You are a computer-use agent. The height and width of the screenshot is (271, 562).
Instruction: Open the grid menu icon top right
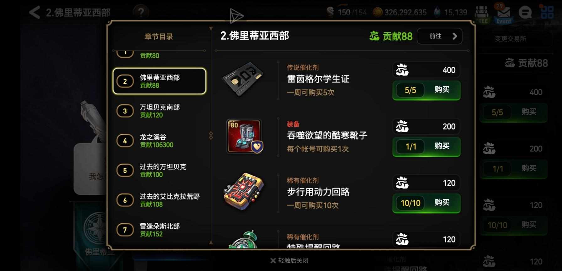pos(547,13)
